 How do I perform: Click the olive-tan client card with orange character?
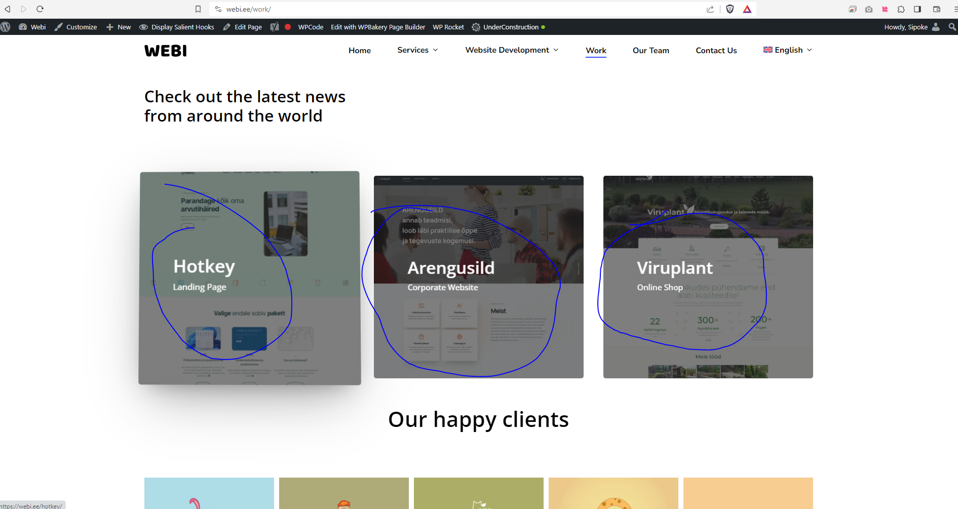[x=344, y=493]
